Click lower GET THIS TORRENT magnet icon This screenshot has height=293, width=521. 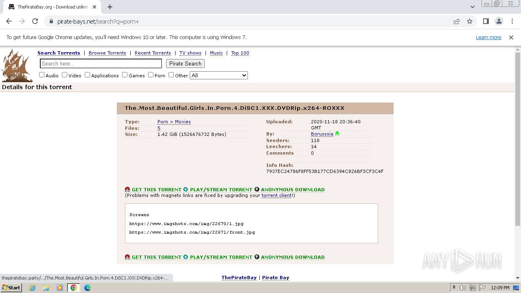[x=127, y=257]
